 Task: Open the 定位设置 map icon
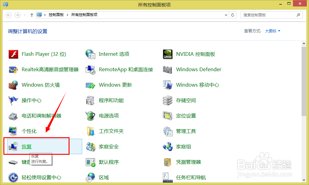168,116
